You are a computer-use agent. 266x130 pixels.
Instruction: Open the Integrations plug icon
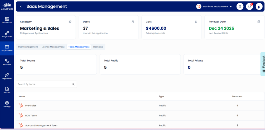[x=7, y=33]
